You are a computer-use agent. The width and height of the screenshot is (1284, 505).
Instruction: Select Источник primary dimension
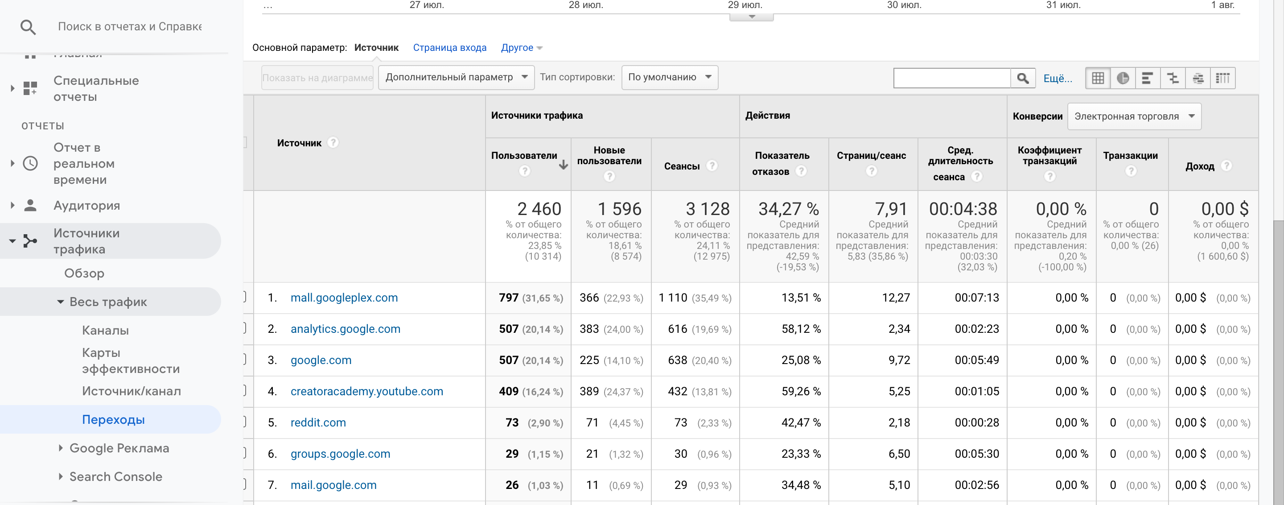coord(376,48)
